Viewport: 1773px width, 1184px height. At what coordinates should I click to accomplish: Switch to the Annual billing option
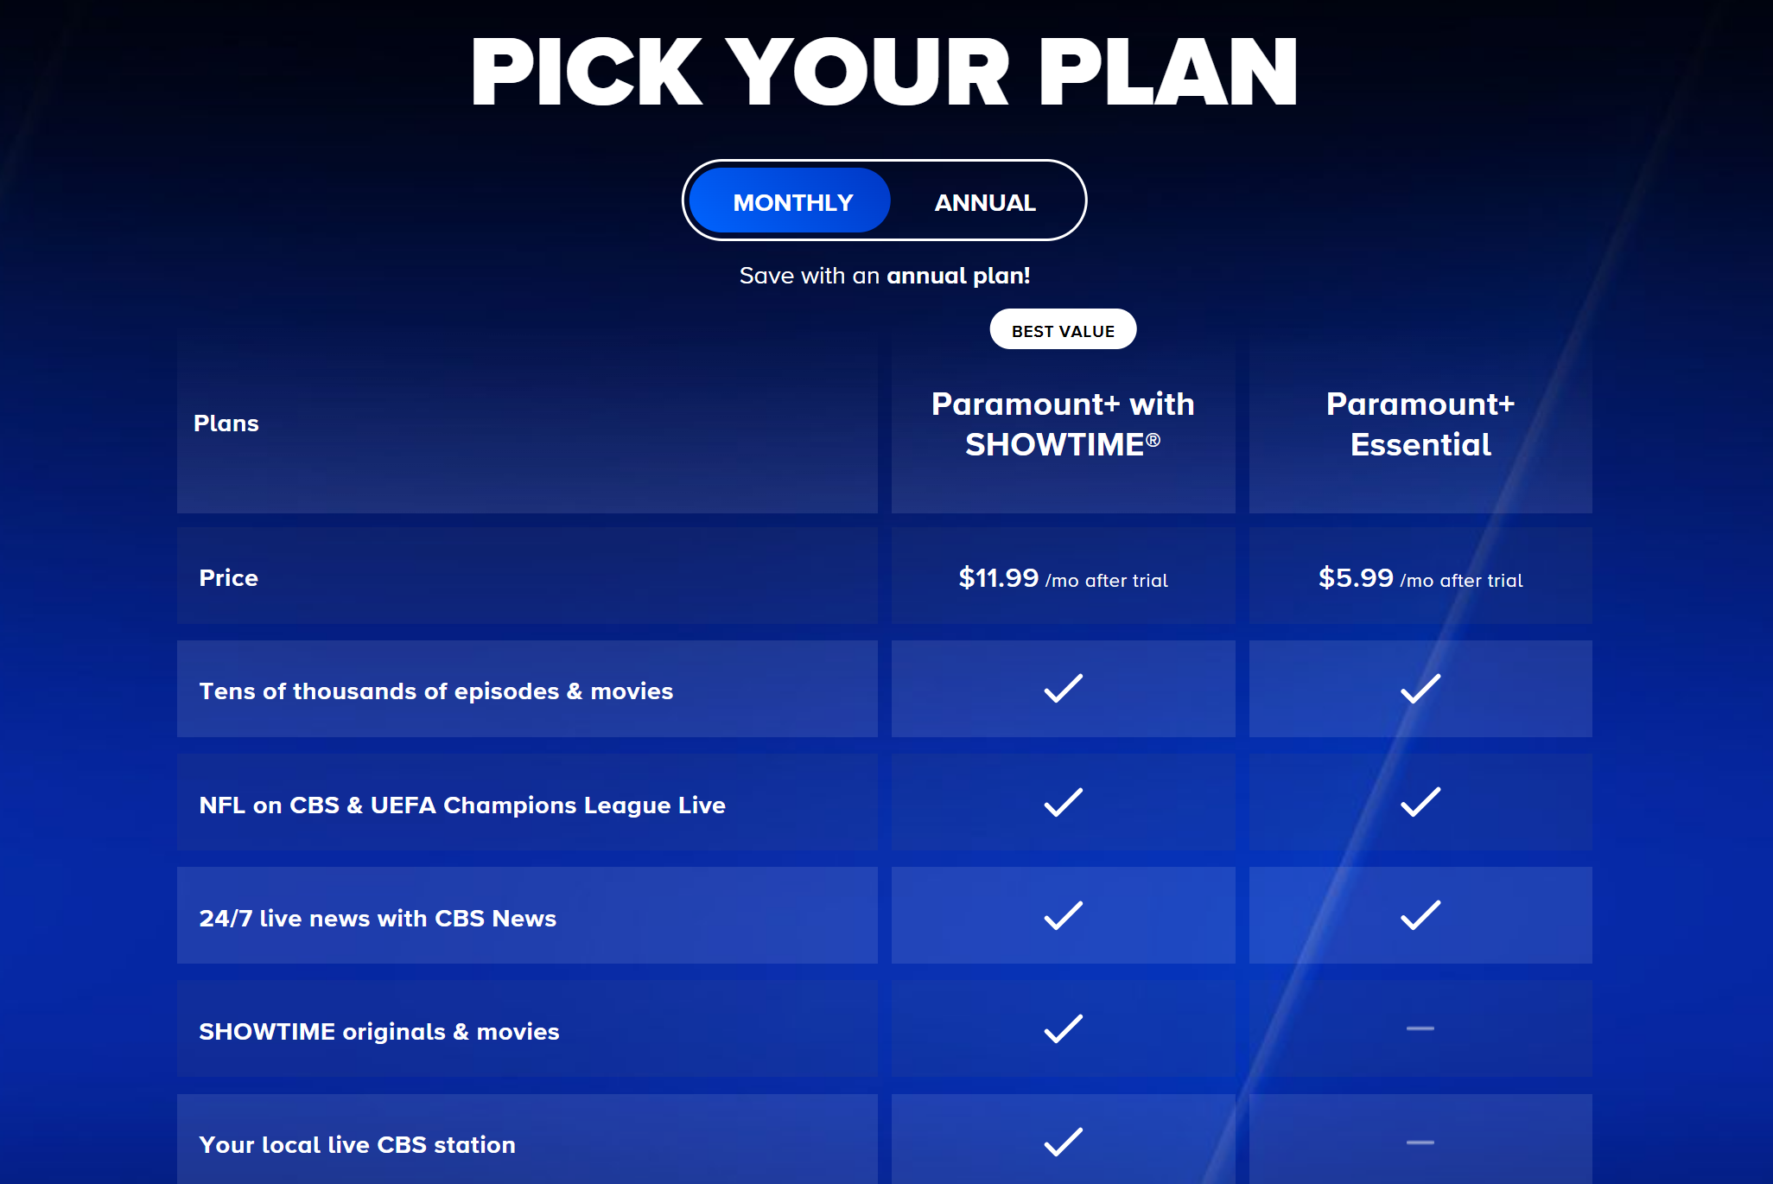[x=984, y=202]
